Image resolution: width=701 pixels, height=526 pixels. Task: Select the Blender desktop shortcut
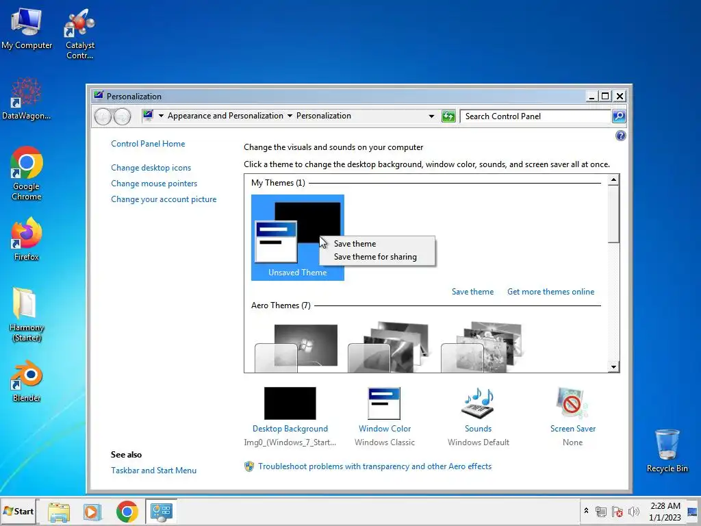tap(27, 381)
